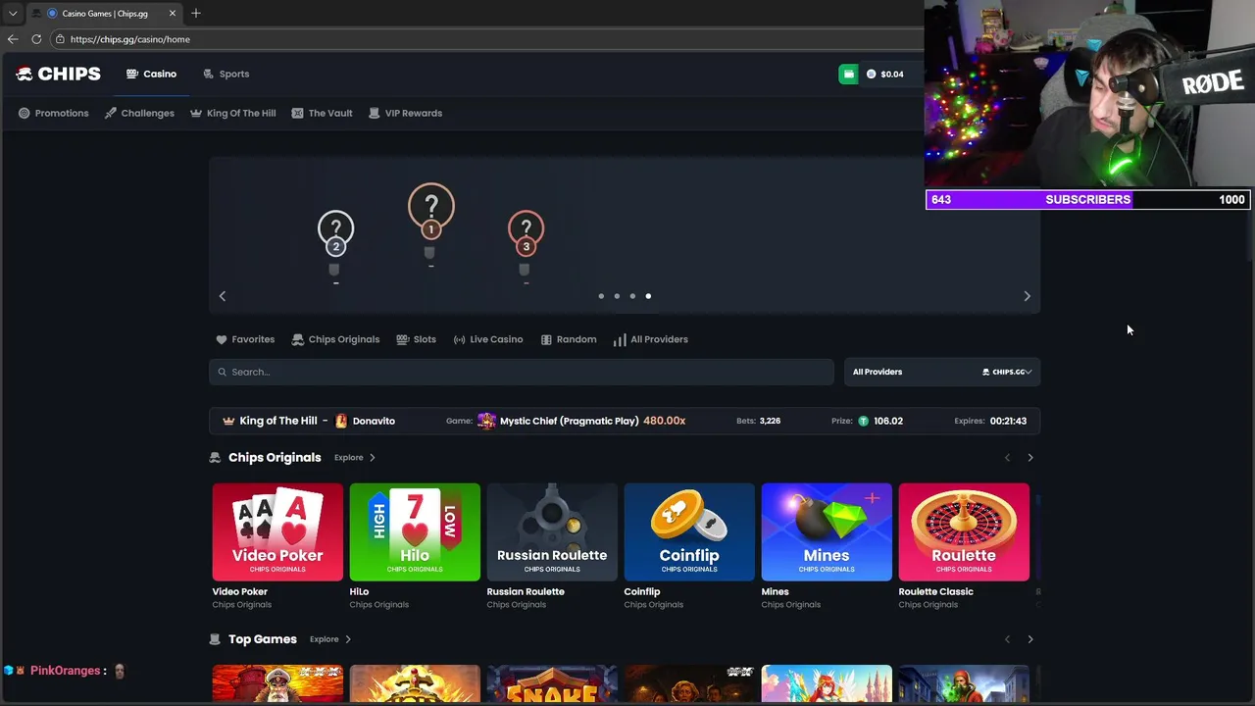
Task: Select the second carousel dot
Action: [617, 296]
